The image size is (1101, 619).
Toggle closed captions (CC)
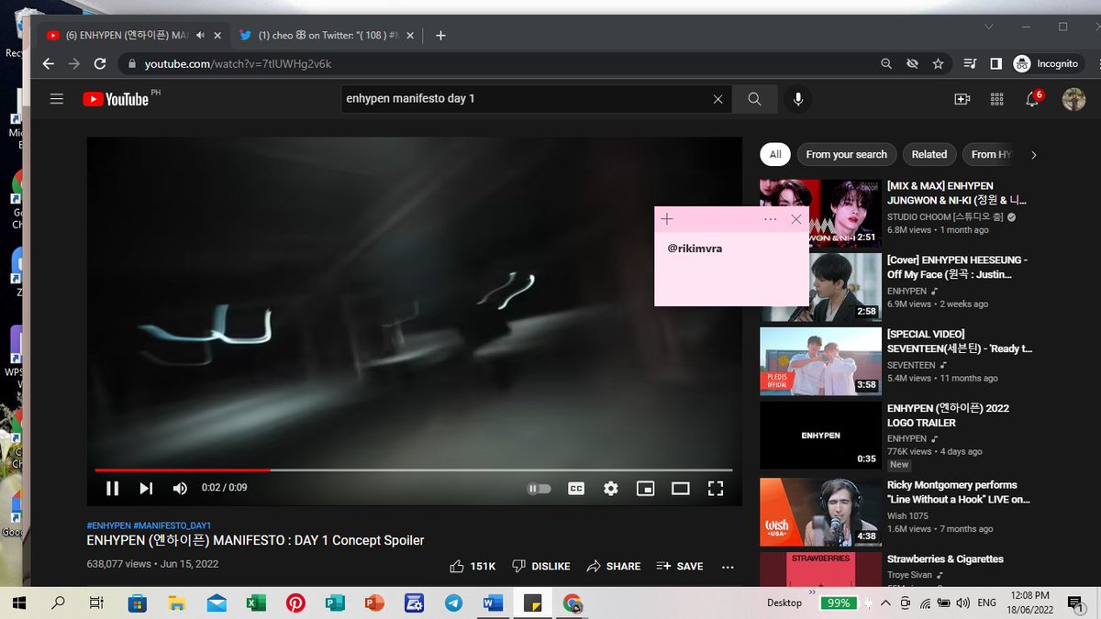[x=576, y=489]
